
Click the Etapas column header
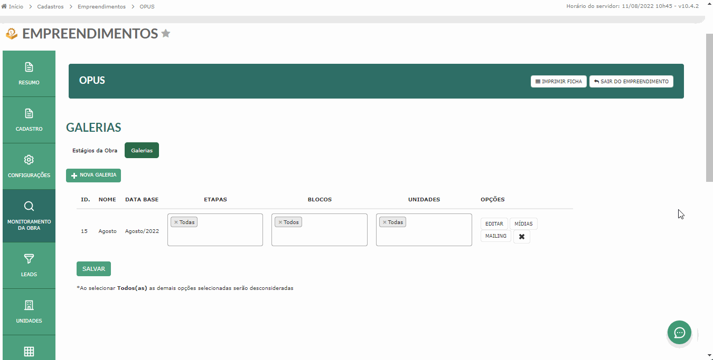point(215,200)
